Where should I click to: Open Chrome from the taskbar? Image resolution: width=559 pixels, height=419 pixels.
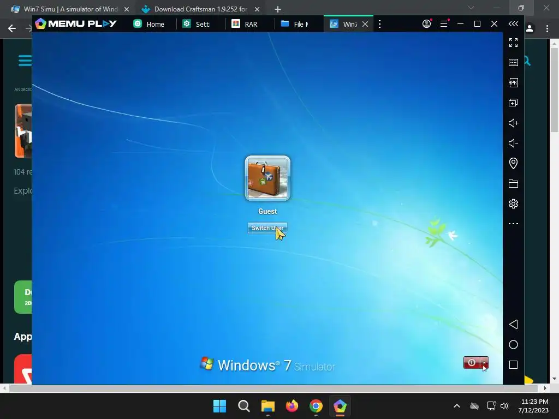[x=316, y=406]
